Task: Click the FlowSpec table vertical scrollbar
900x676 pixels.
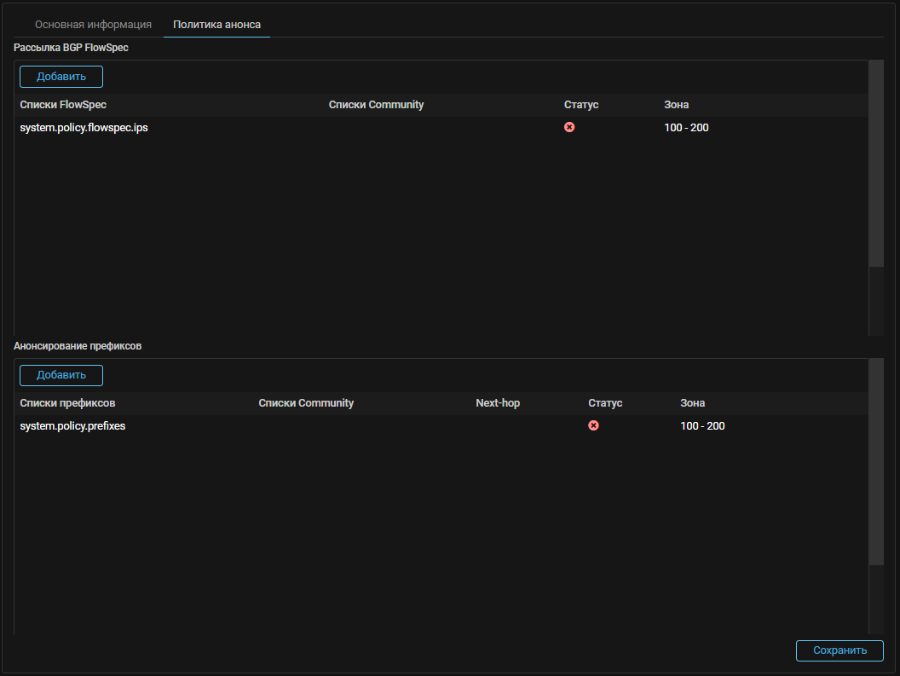Action: tap(876, 164)
